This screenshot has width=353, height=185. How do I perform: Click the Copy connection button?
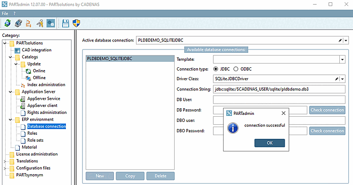[x=130, y=176]
